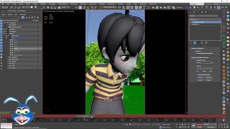The width and height of the screenshot is (230, 129).
Task: Click the Mirror tool icon
Action: pos(120,7)
